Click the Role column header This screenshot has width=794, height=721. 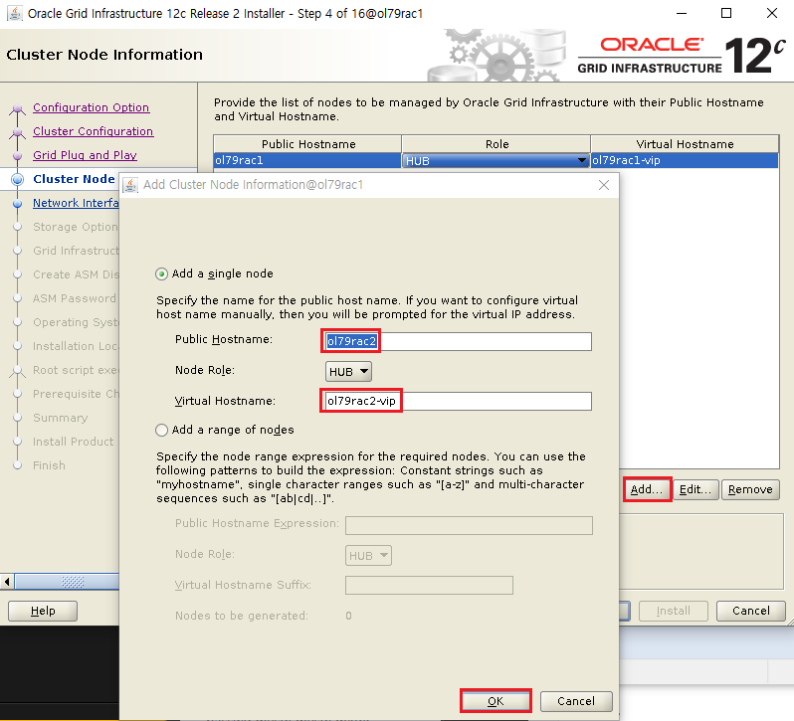click(x=496, y=144)
